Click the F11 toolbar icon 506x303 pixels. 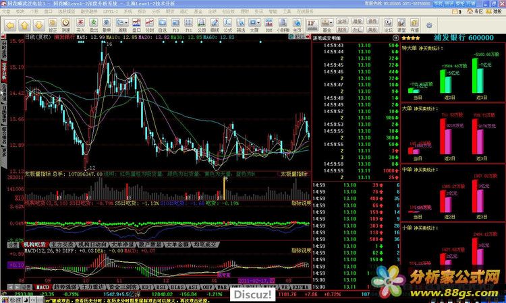(x=188, y=25)
